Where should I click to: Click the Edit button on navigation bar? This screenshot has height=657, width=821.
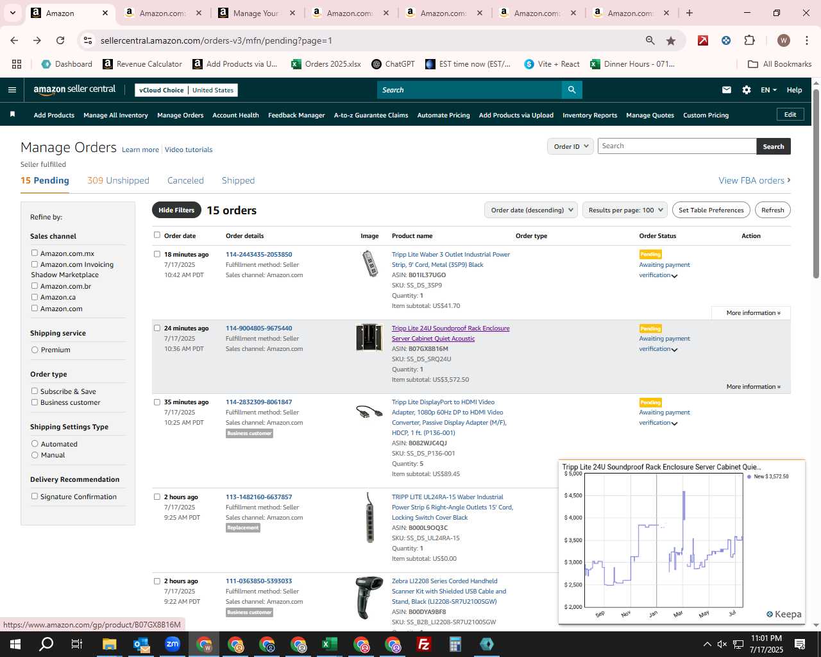click(790, 115)
